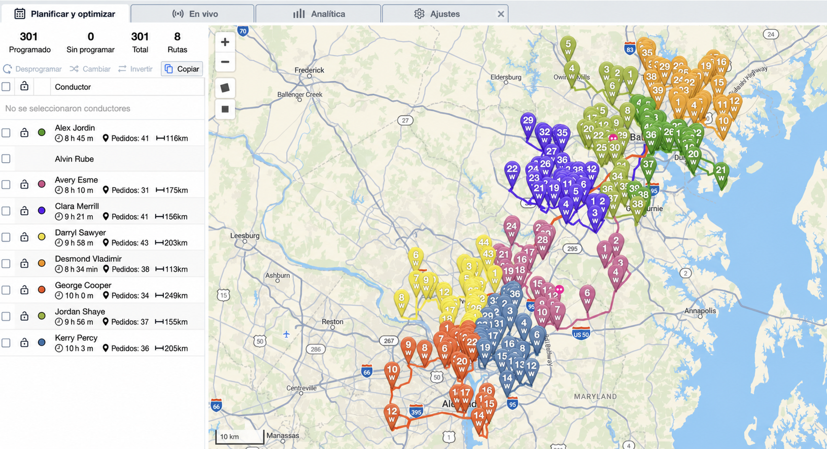Check the George Cooper checkbox
827x449 pixels.
click(6, 290)
